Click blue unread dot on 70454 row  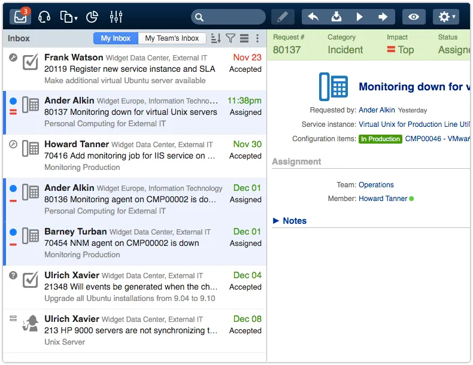point(13,232)
